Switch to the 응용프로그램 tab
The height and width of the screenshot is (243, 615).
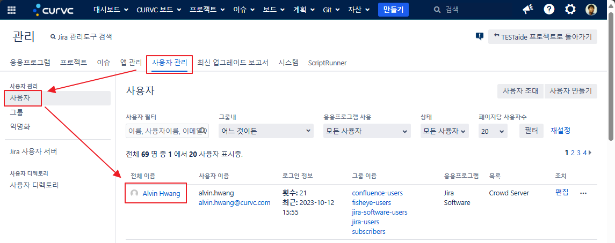[x=30, y=63]
